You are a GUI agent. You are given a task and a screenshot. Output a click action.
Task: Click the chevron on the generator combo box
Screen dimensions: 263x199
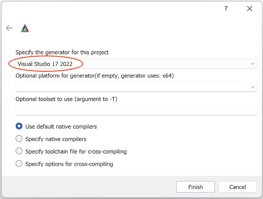(252, 64)
